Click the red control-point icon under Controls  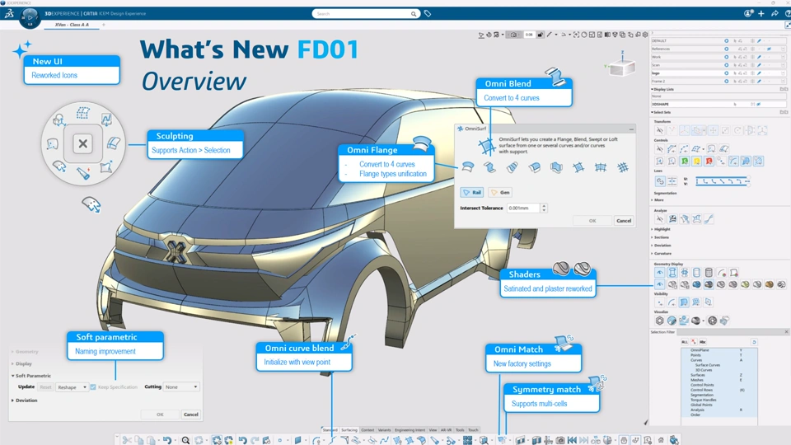[709, 161]
